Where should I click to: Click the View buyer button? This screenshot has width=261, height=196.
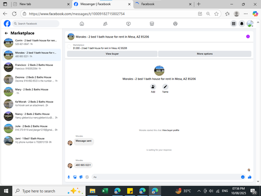(112, 54)
